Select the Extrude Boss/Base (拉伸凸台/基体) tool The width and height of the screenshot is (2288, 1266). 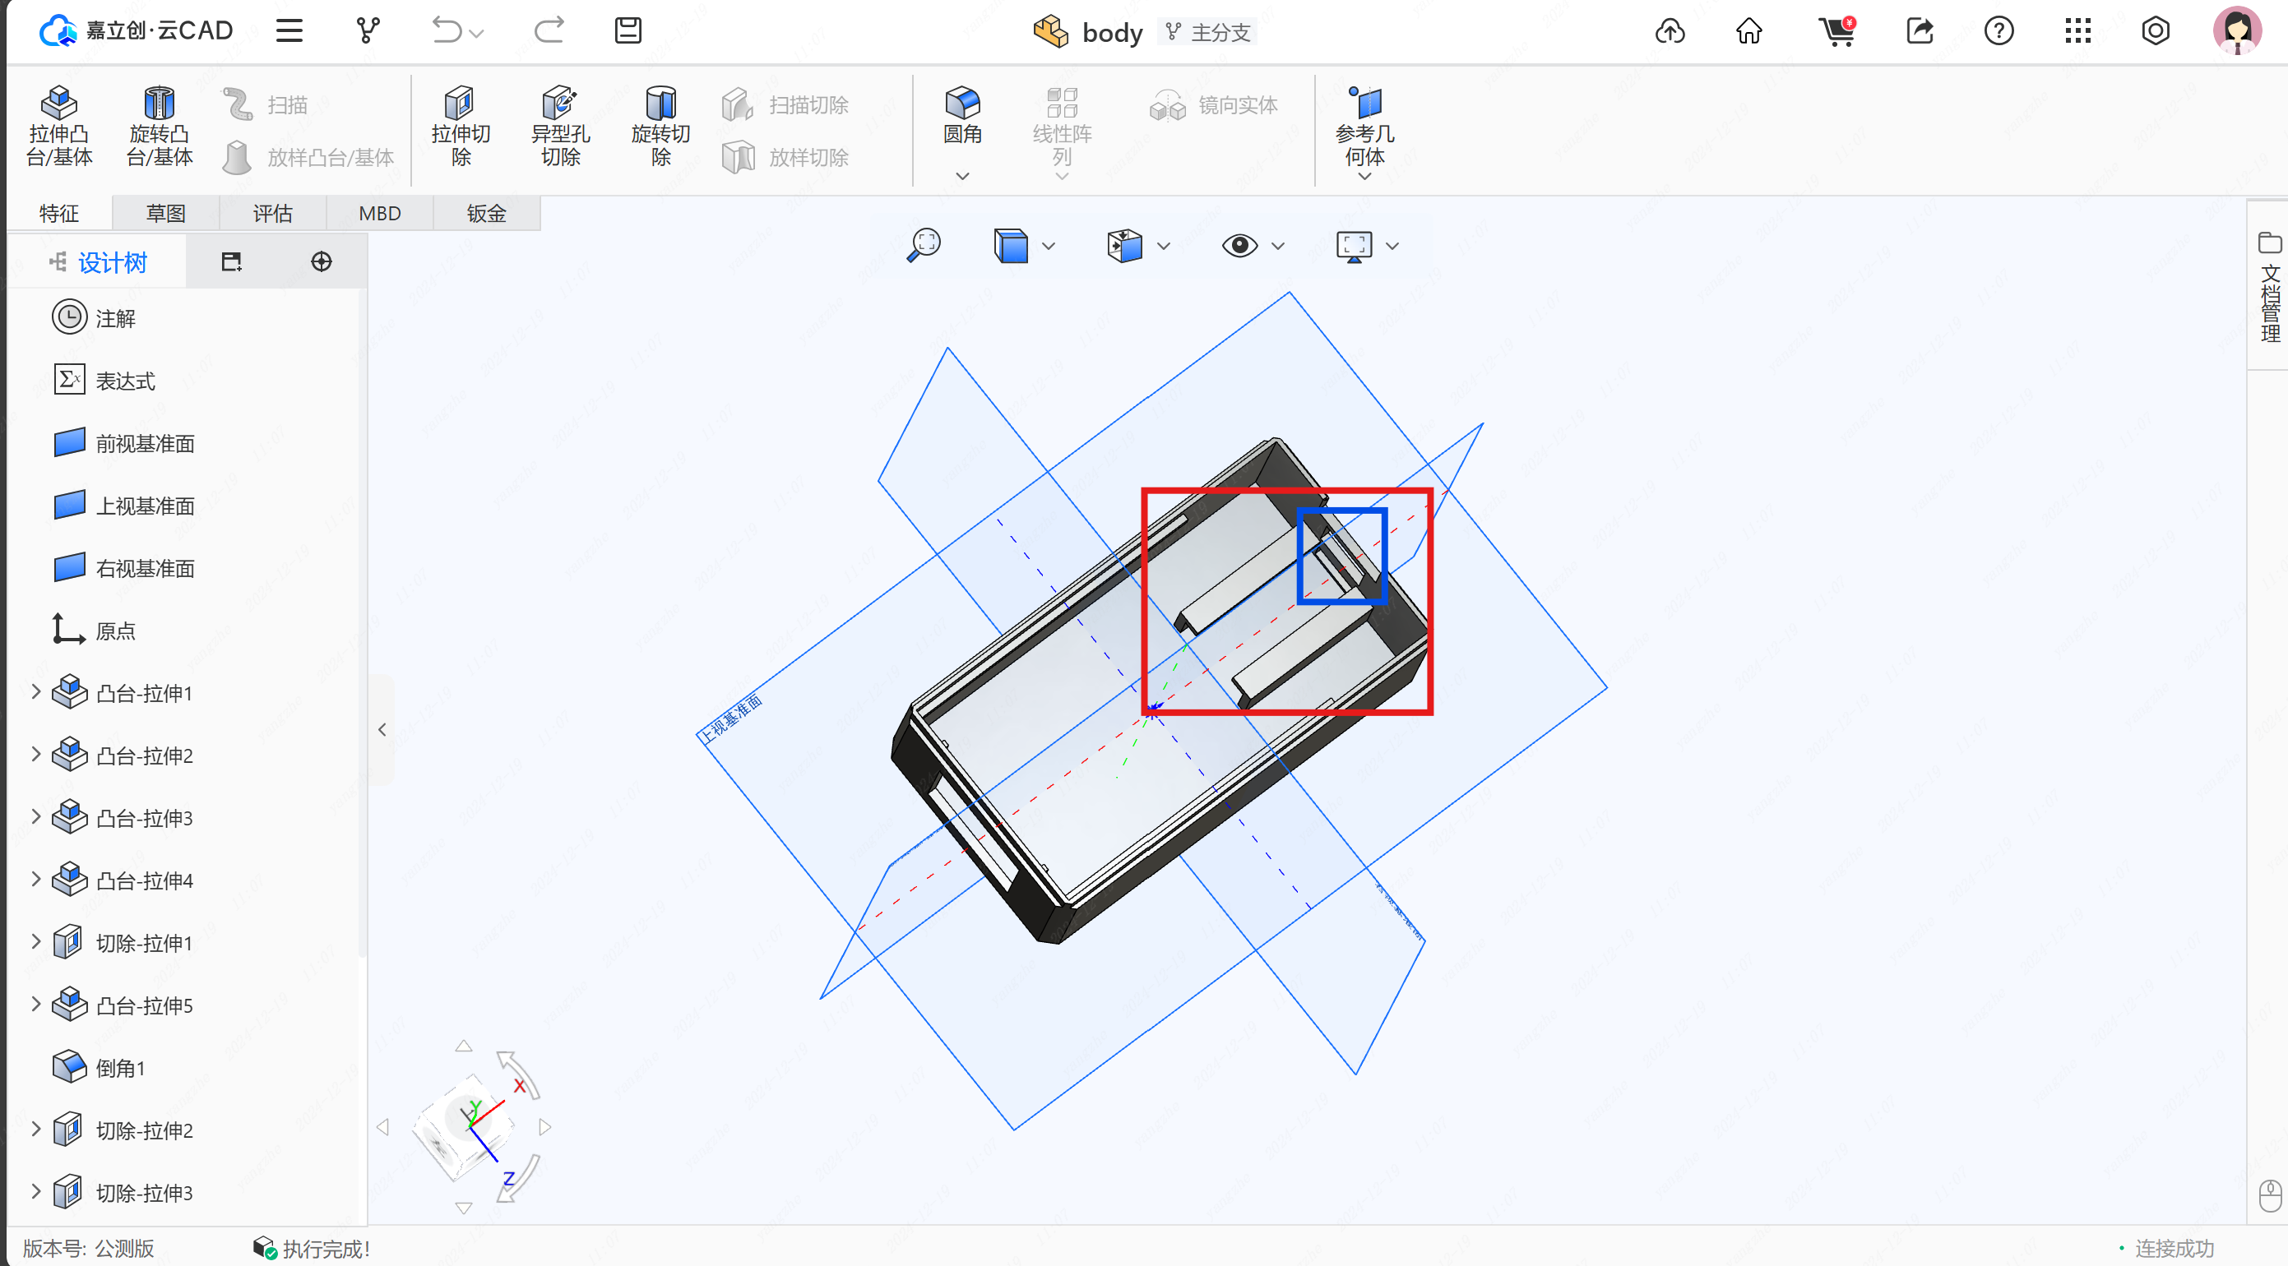58,125
